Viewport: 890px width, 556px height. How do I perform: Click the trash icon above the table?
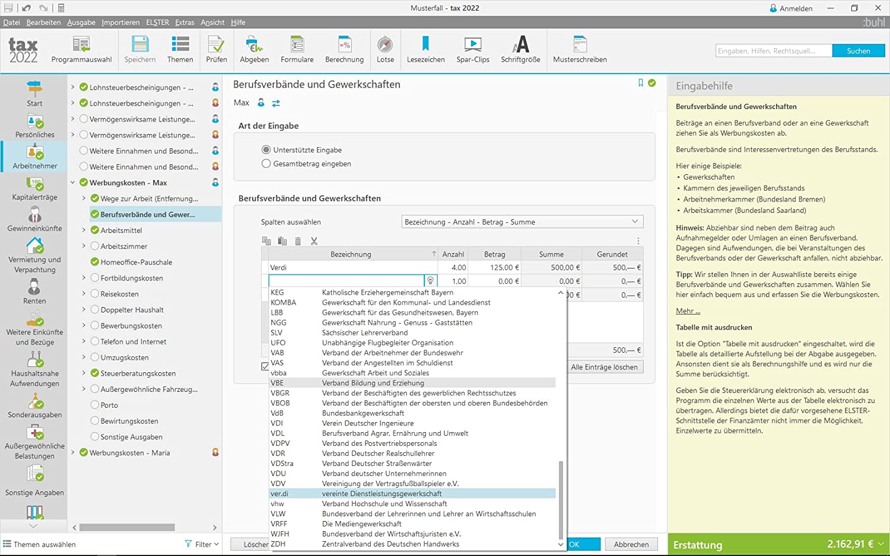pyautogui.click(x=298, y=241)
